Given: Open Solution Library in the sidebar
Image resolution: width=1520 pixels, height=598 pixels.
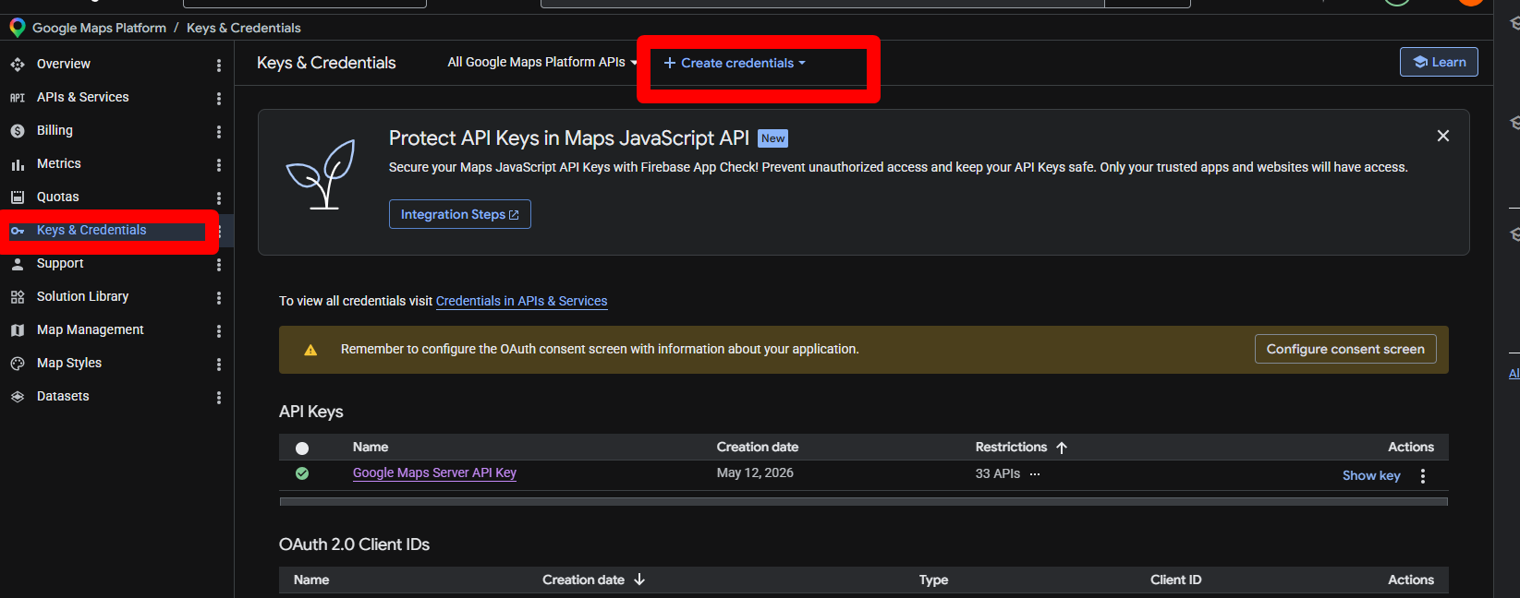Looking at the screenshot, I should [x=82, y=296].
